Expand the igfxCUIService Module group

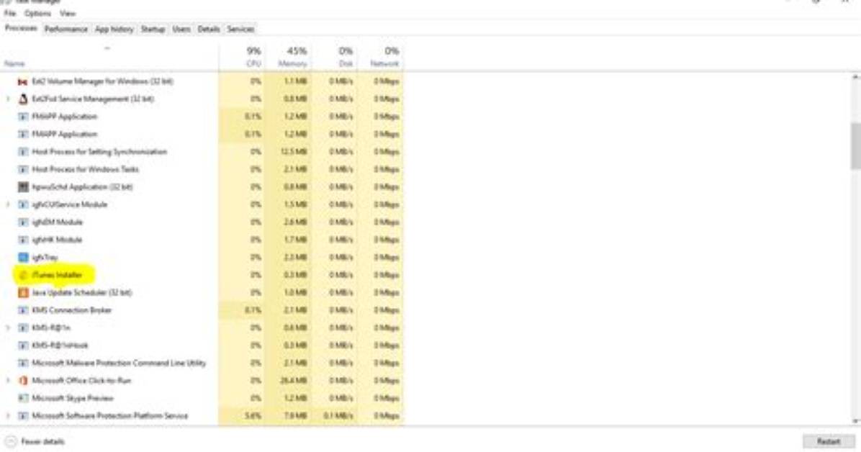[8, 204]
